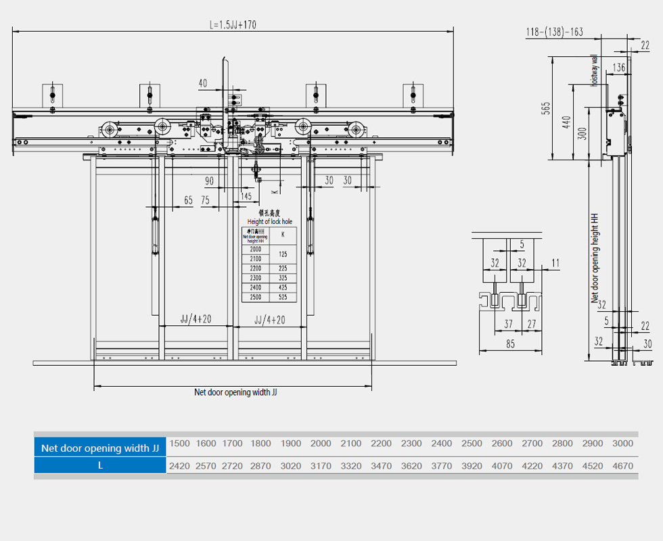The height and width of the screenshot is (541, 663).
Task: Select the 3000 value in the JJ row
Action: tap(622, 444)
